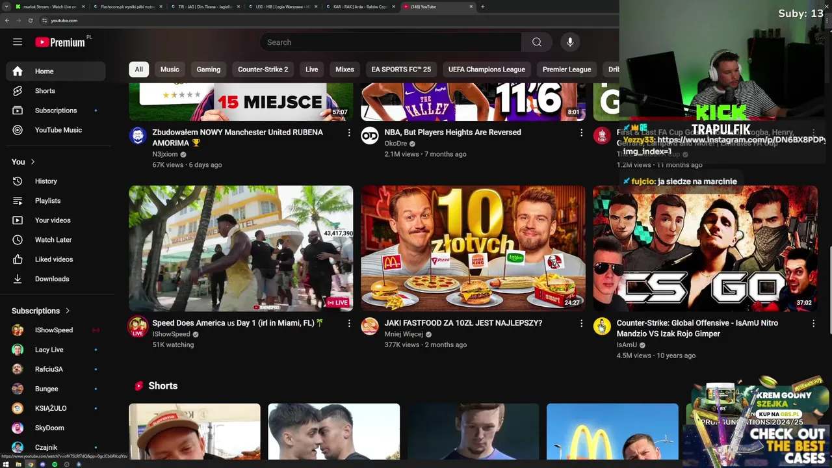Open 15 MIEJSCE video thumbnail
Image resolution: width=832 pixels, height=468 pixels.
coord(241,102)
